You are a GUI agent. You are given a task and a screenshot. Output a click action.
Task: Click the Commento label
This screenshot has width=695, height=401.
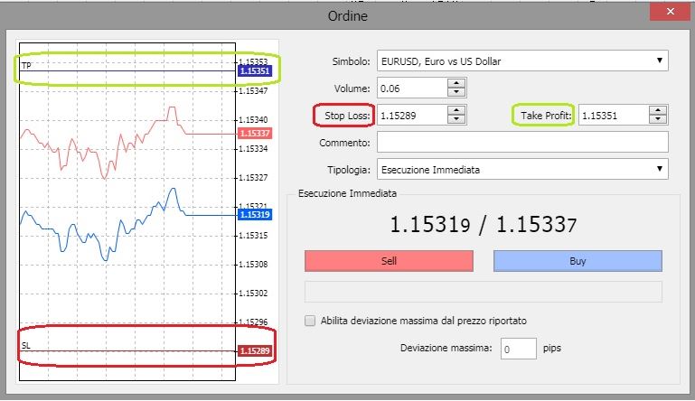pos(344,143)
